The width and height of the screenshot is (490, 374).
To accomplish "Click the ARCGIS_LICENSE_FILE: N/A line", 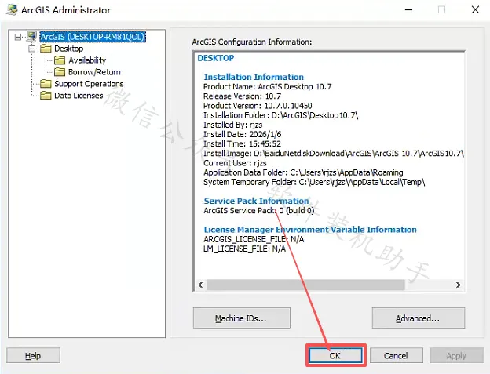I will coord(254,239).
